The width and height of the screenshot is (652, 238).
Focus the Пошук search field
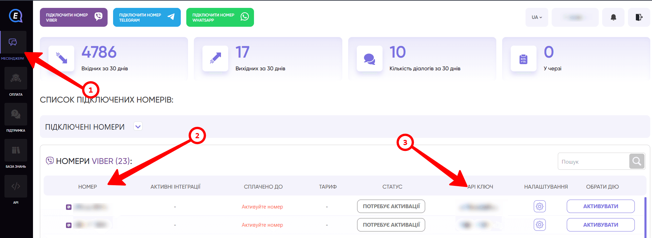(594, 161)
